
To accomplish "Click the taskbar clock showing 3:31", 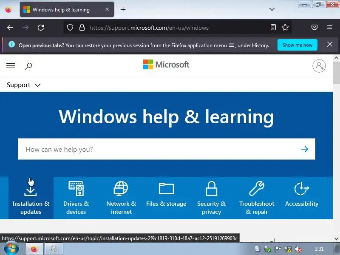I will tap(319, 249).
